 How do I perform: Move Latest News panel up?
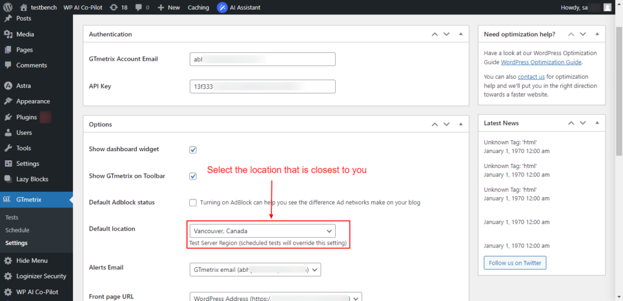pos(571,123)
